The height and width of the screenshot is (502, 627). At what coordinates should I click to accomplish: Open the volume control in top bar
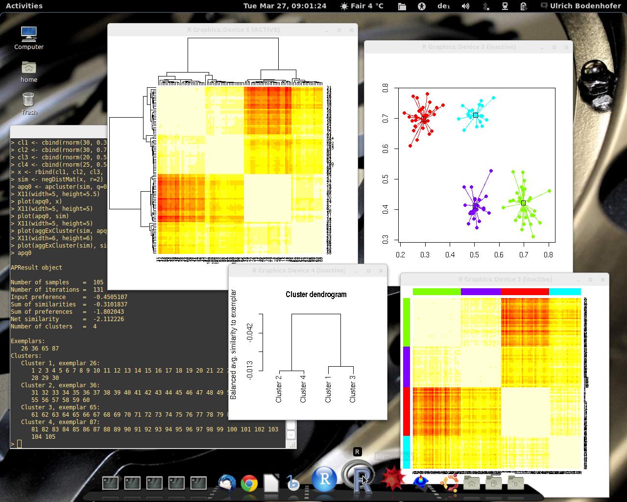[x=465, y=6]
